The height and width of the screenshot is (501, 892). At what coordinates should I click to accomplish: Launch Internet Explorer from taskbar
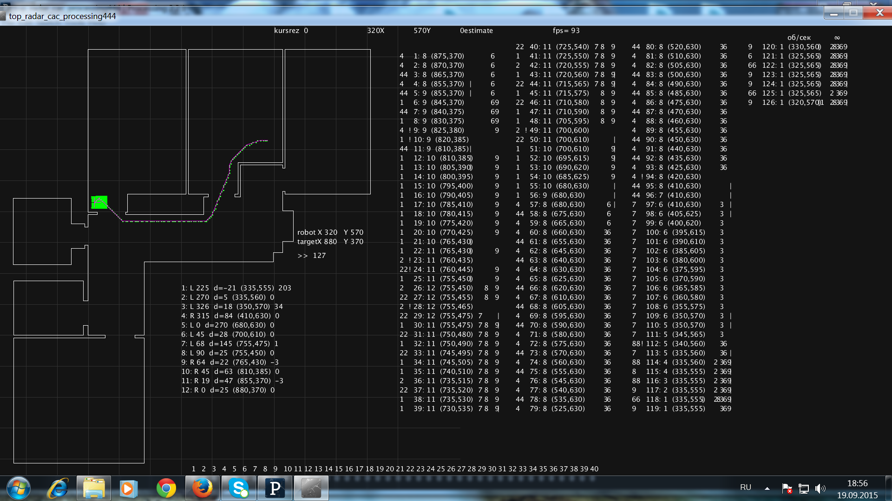point(58,488)
